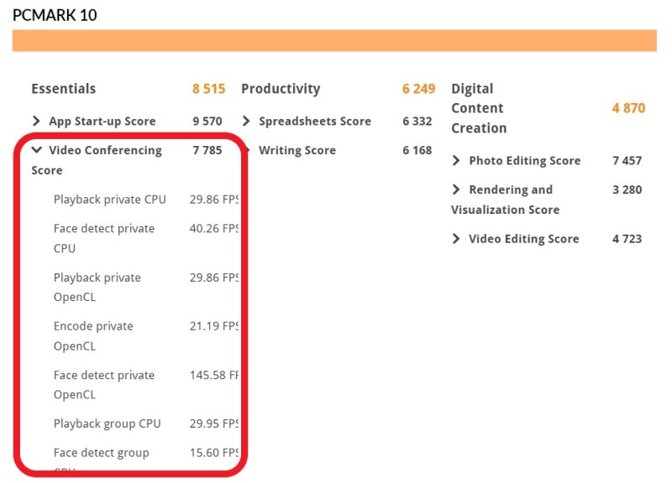
Task: Select the Playback private OpenCL row
Action: click(x=145, y=287)
